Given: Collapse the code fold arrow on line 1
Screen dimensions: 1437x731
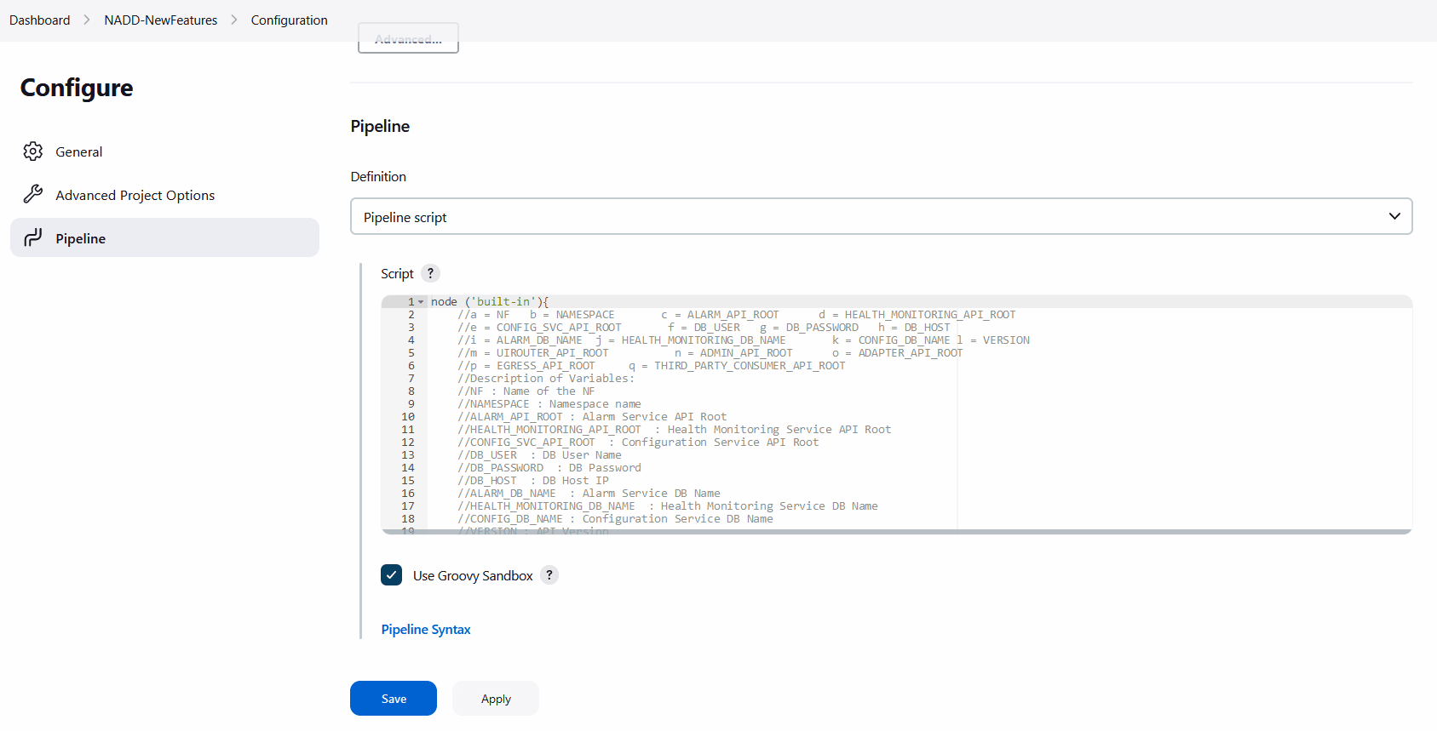Looking at the screenshot, I should [421, 302].
